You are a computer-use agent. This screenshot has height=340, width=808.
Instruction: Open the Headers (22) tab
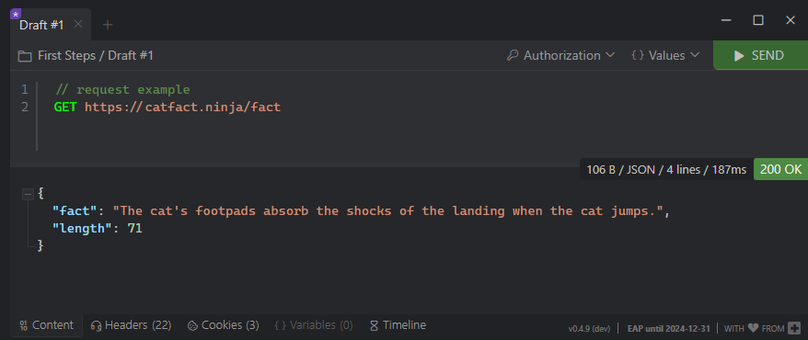pyautogui.click(x=131, y=325)
